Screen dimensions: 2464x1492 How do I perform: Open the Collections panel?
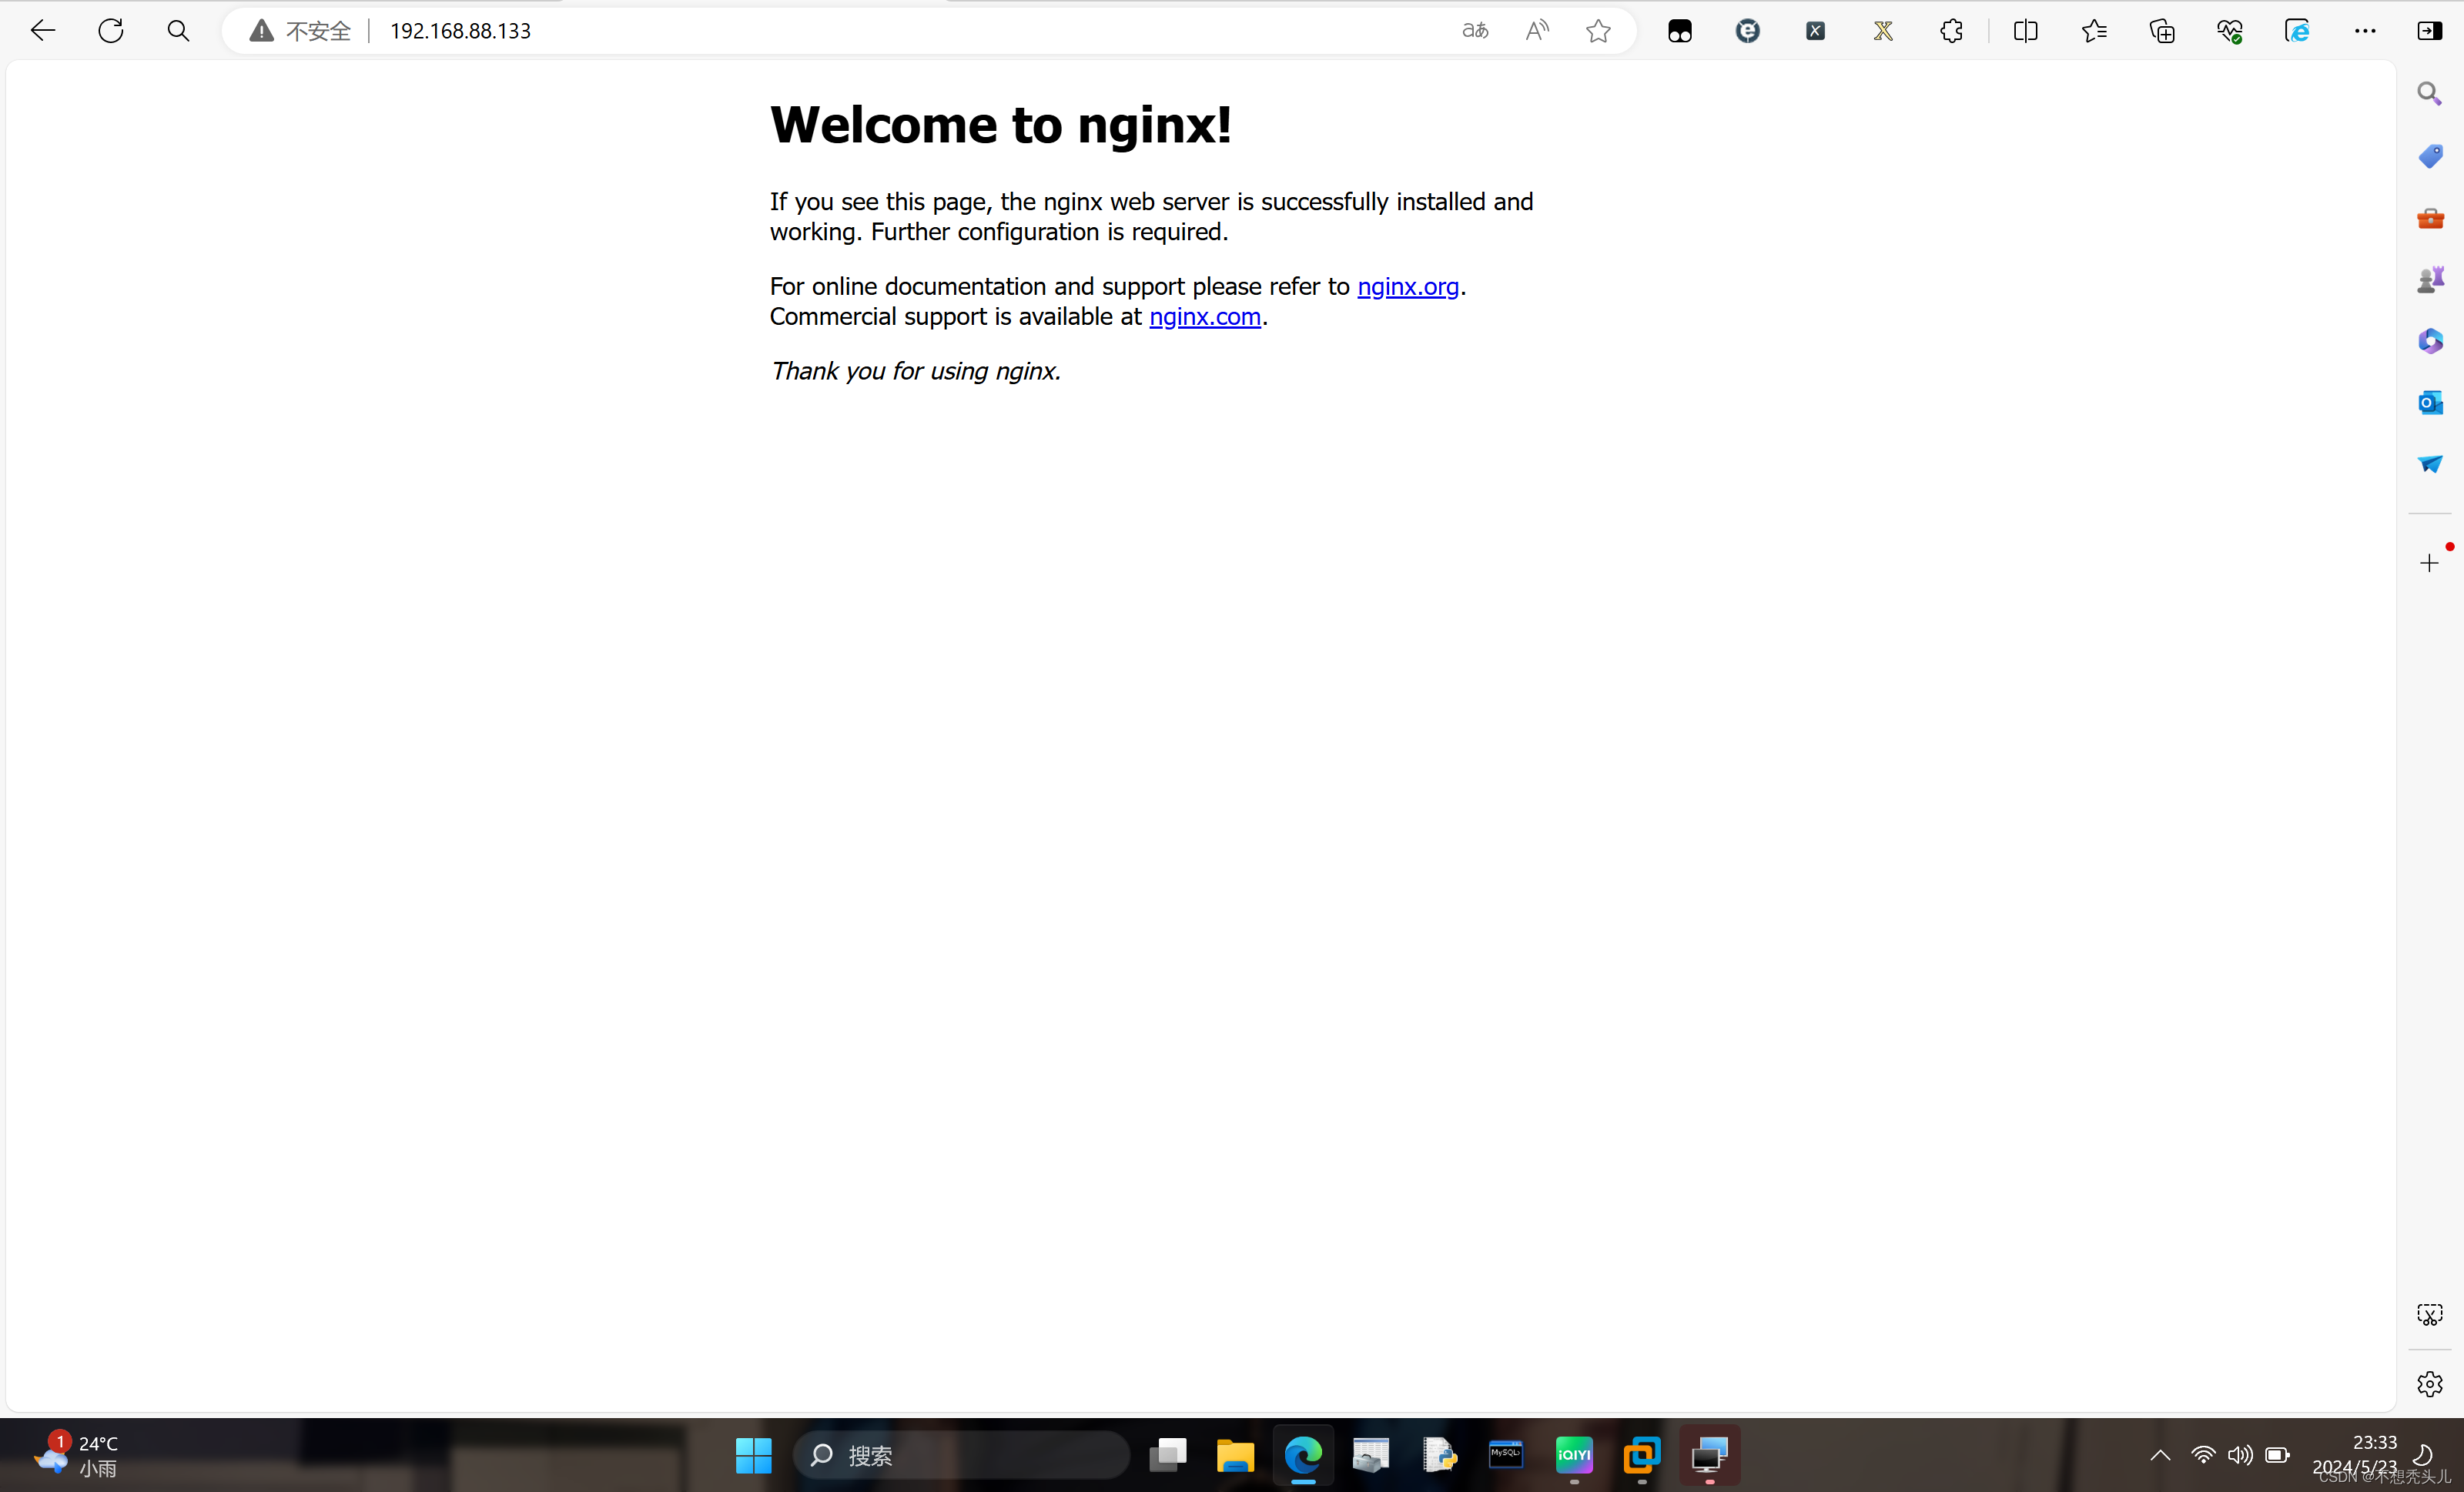(2162, 30)
